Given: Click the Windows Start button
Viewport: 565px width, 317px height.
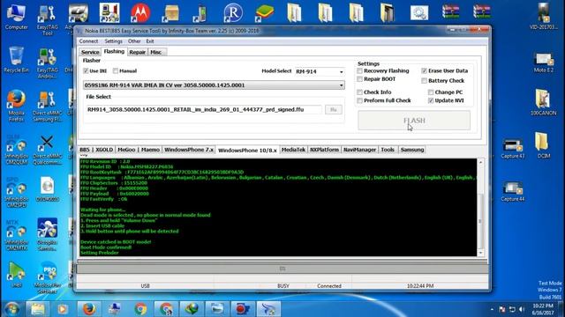Looking at the screenshot, I should (x=11, y=309).
